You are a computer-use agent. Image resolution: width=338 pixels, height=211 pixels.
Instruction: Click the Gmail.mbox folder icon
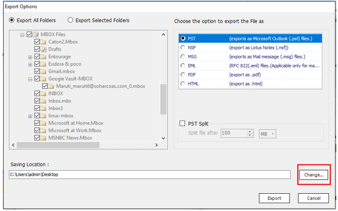(x=44, y=71)
